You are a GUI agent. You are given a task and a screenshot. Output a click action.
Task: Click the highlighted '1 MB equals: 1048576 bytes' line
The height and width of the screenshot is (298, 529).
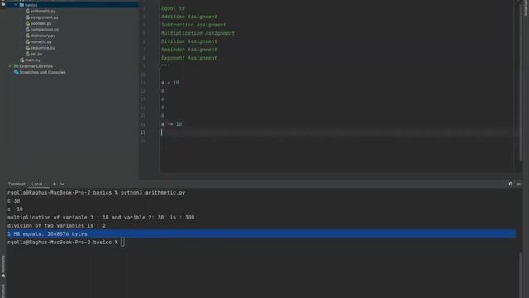261,233
